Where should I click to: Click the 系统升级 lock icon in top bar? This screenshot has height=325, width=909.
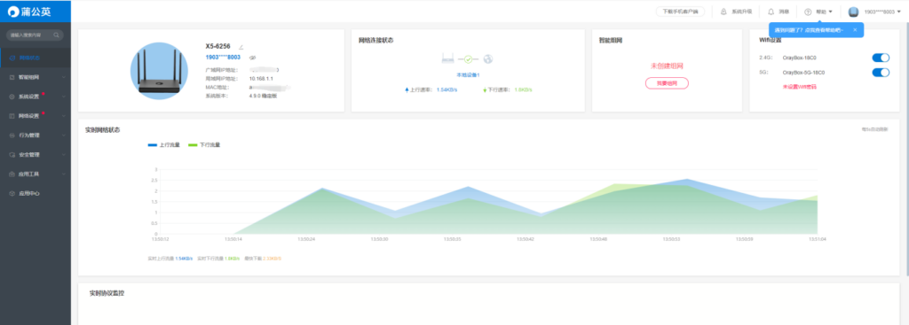click(x=723, y=12)
